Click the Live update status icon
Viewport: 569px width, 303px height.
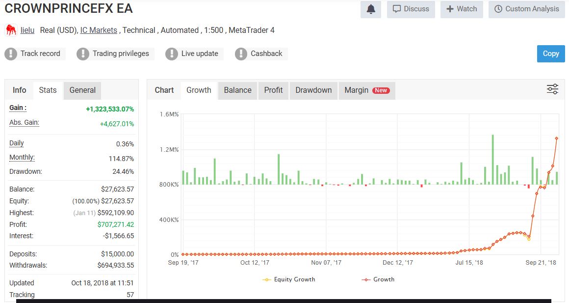(171, 54)
